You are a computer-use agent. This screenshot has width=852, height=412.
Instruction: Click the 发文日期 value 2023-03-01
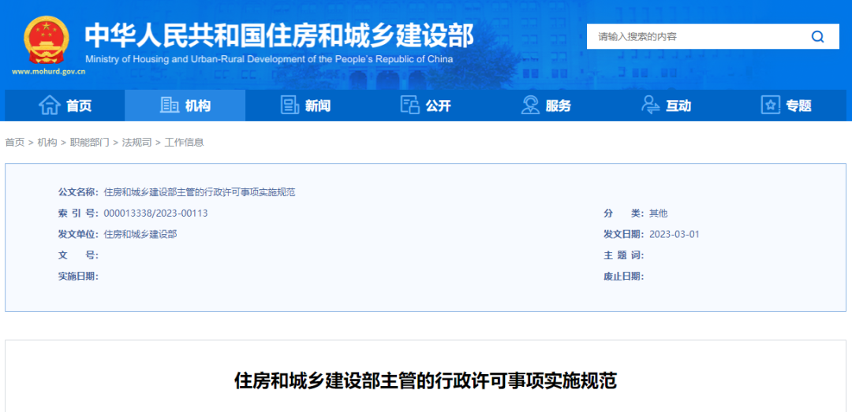tap(674, 235)
